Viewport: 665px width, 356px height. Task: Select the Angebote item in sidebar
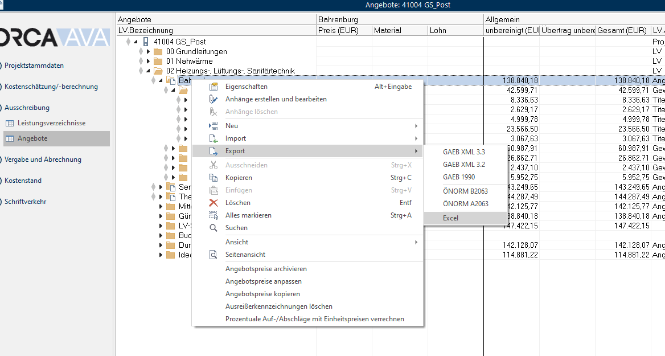[32, 138]
